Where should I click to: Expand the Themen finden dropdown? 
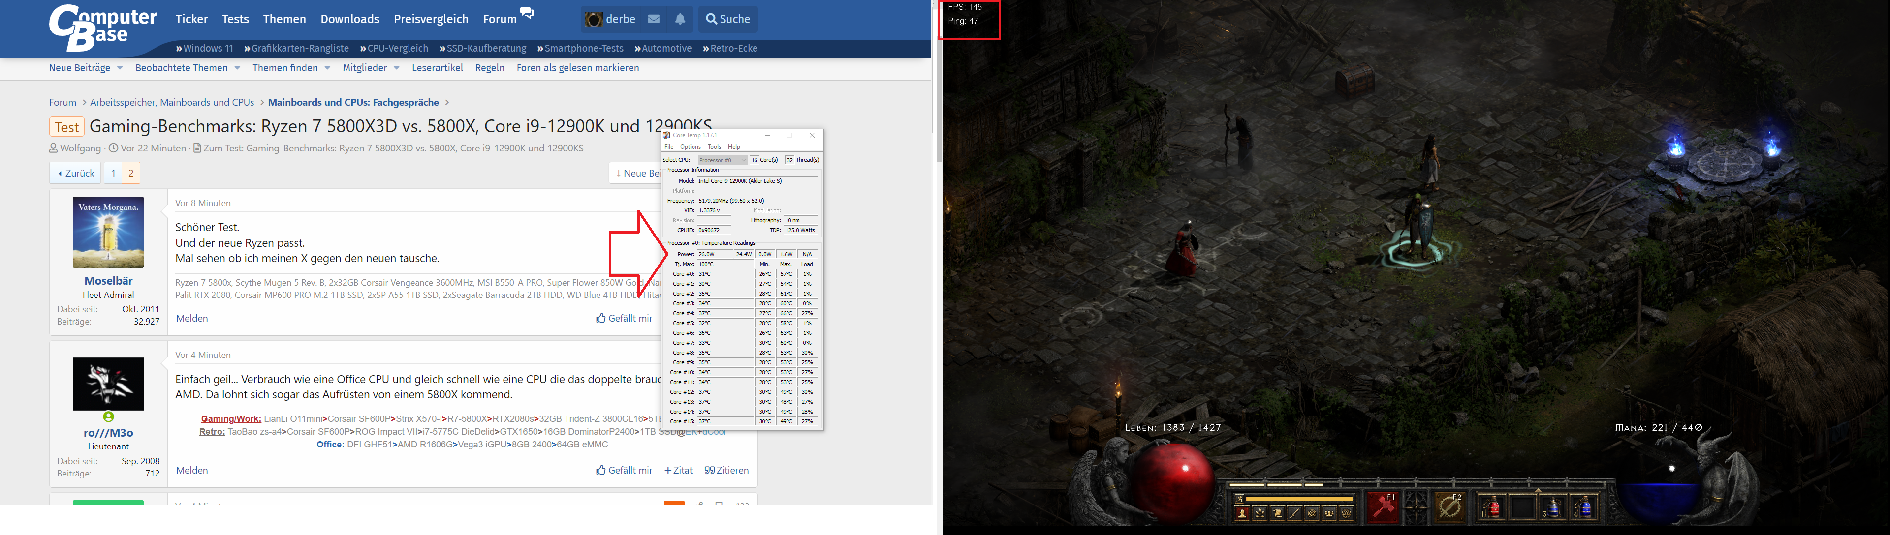click(x=327, y=68)
